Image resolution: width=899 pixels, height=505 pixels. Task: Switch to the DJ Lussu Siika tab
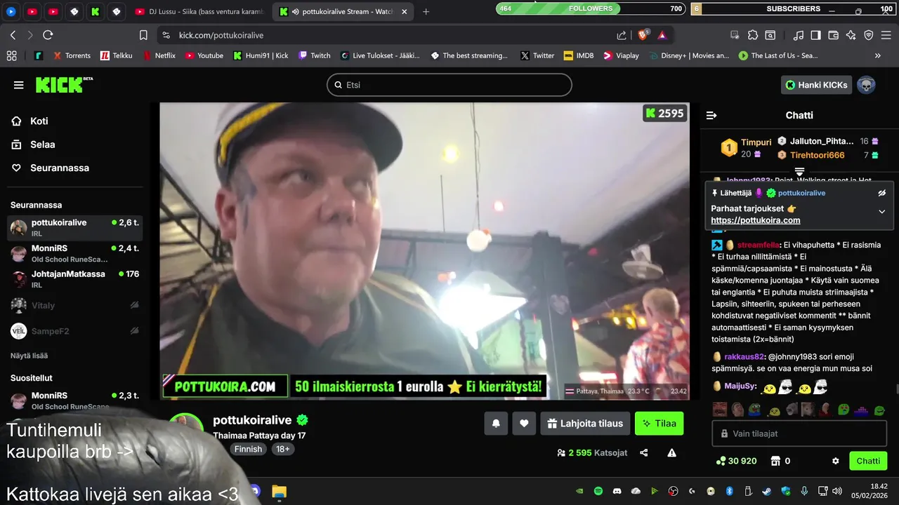(199, 11)
